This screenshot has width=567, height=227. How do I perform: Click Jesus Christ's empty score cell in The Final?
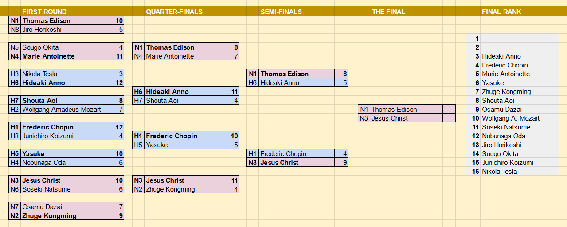449,118
